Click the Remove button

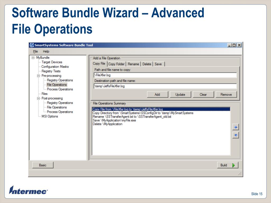coord(226,95)
